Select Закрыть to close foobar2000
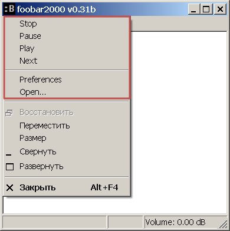The image size is (230, 231). pos(67,187)
